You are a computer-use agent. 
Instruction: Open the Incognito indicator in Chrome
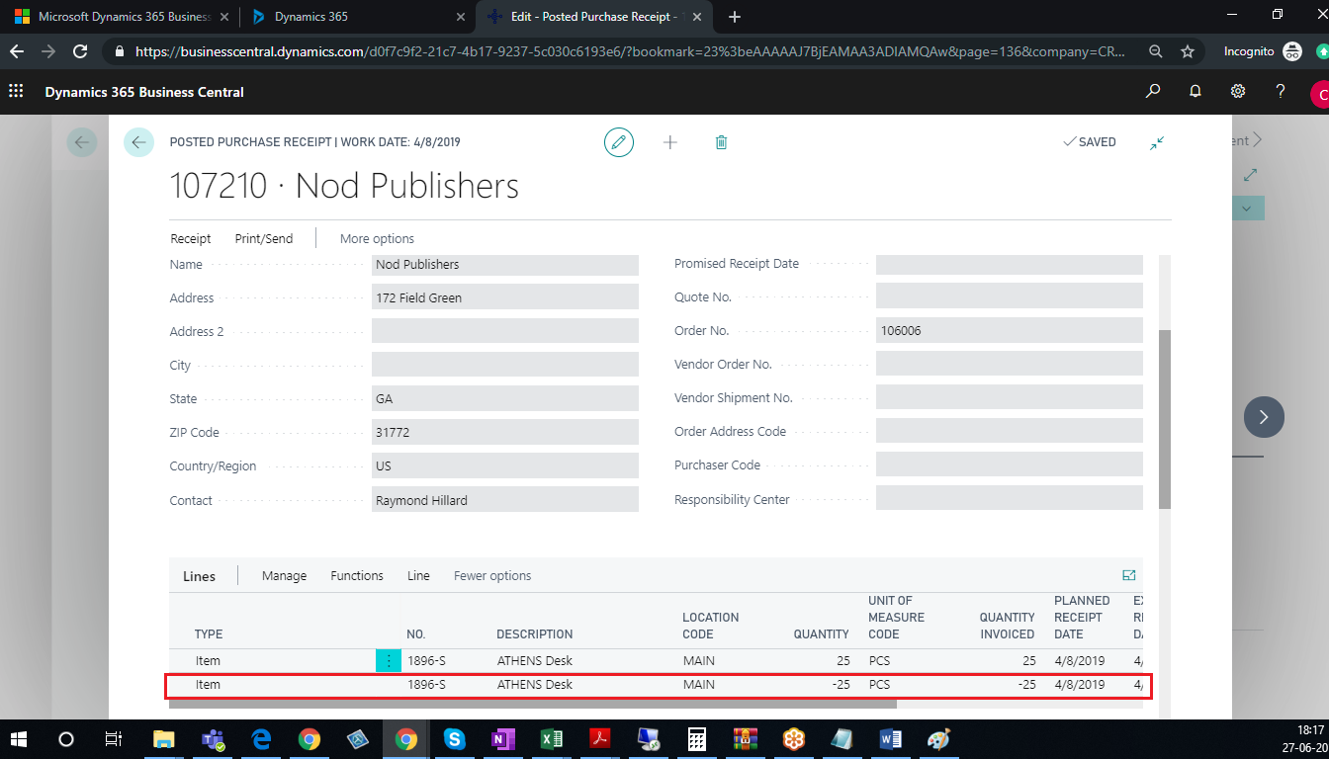tap(1263, 51)
